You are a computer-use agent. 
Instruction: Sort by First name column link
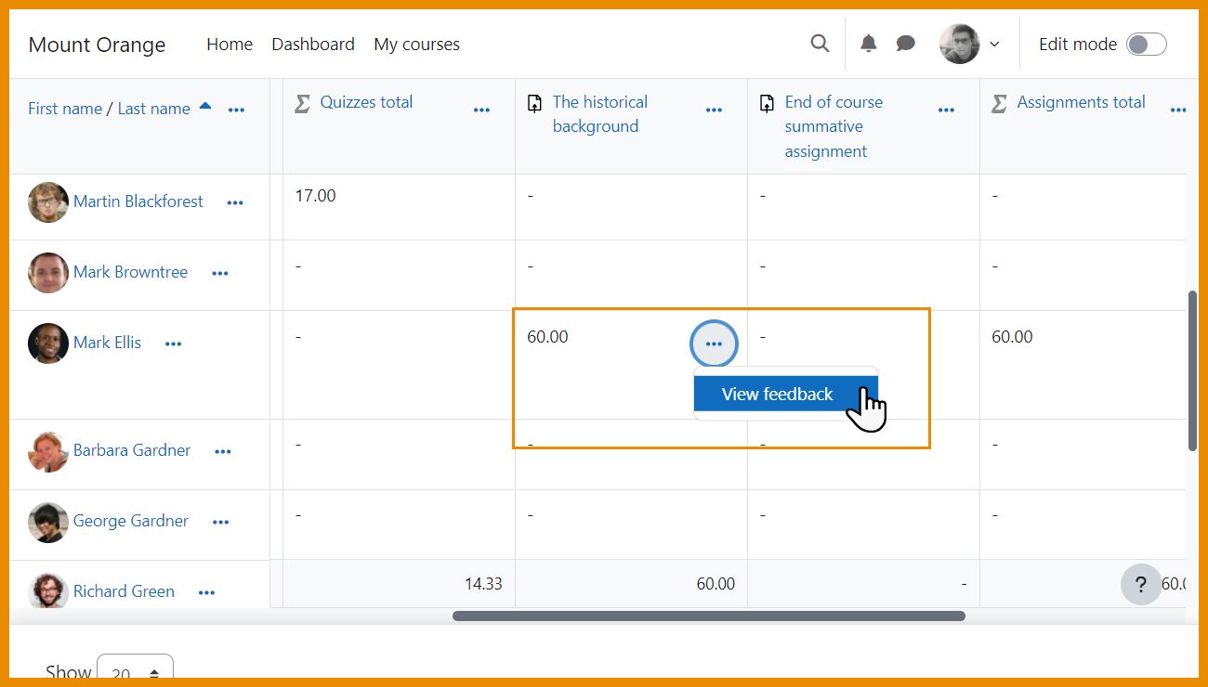(x=65, y=109)
